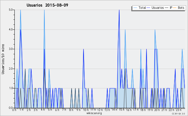Click the chart title 'Usuarios 2015-08-09'
The height and width of the screenshot is (116, 188).
[47, 5]
